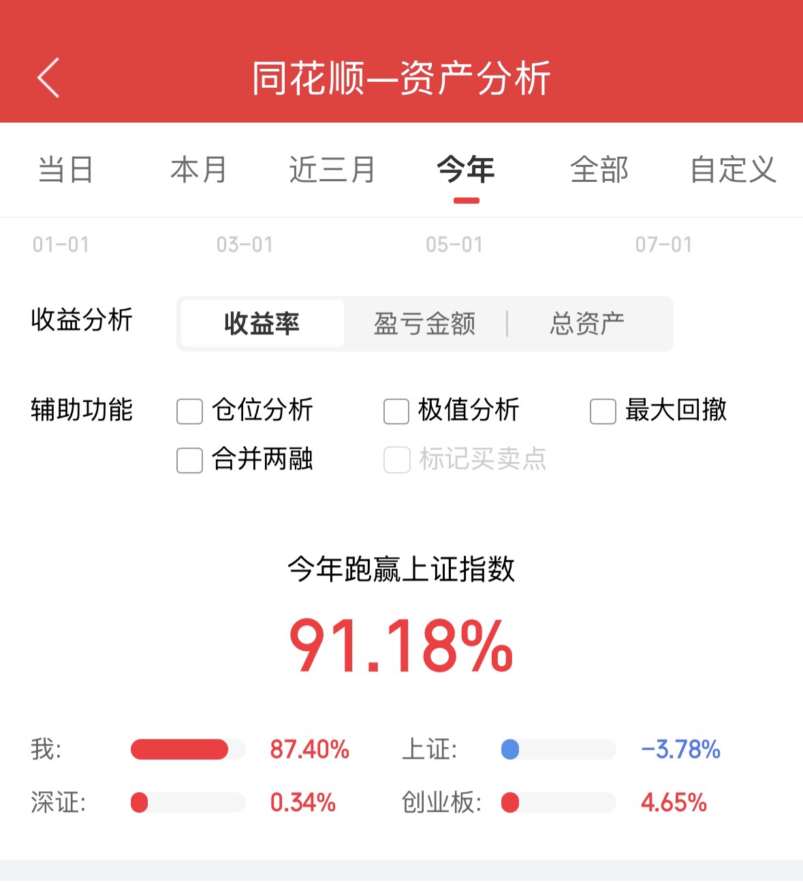Select the 收益率 segment

pyautogui.click(x=262, y=324)
